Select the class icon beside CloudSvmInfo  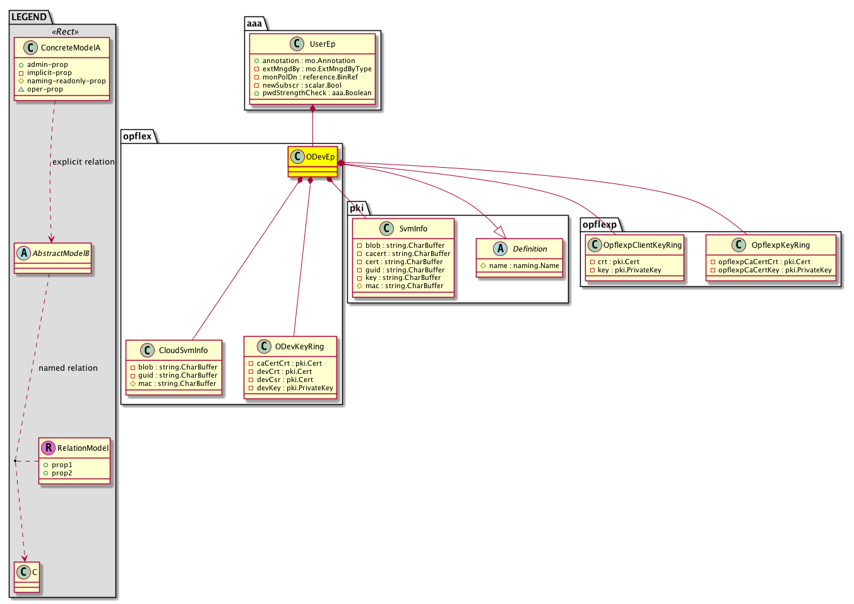(x=146, y=350)
